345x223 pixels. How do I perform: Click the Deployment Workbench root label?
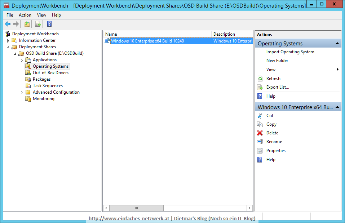(35, 34)
